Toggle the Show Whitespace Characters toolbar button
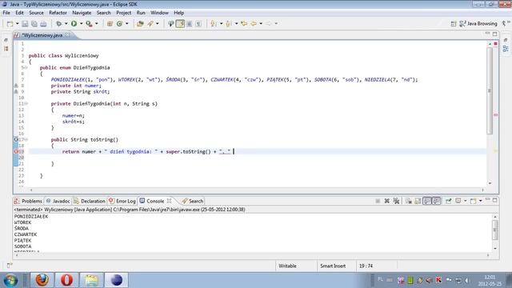 tap(198, 24)
